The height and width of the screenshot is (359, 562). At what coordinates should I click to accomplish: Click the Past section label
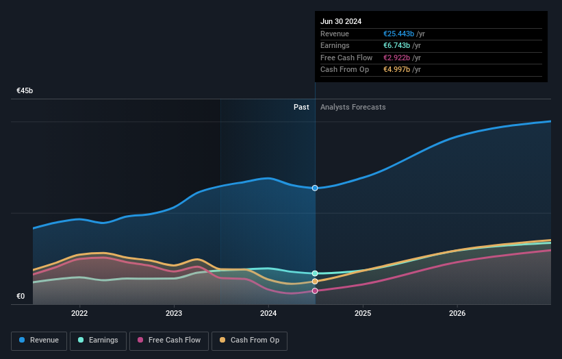[x=301, y=107]
